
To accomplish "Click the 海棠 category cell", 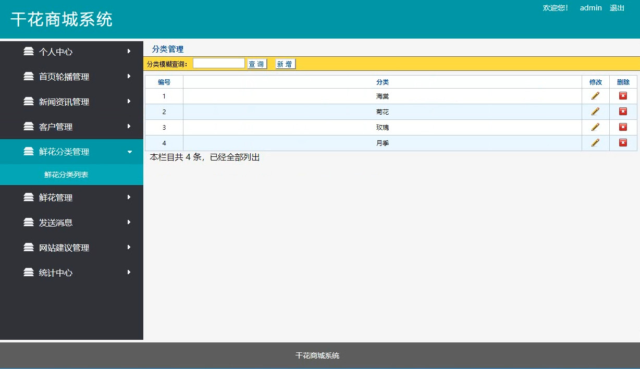I will (383, 96).
